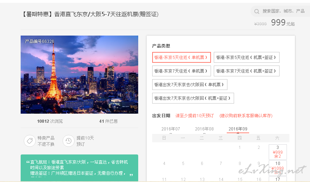Click the 41 件已售 sold count

[108, 121]
